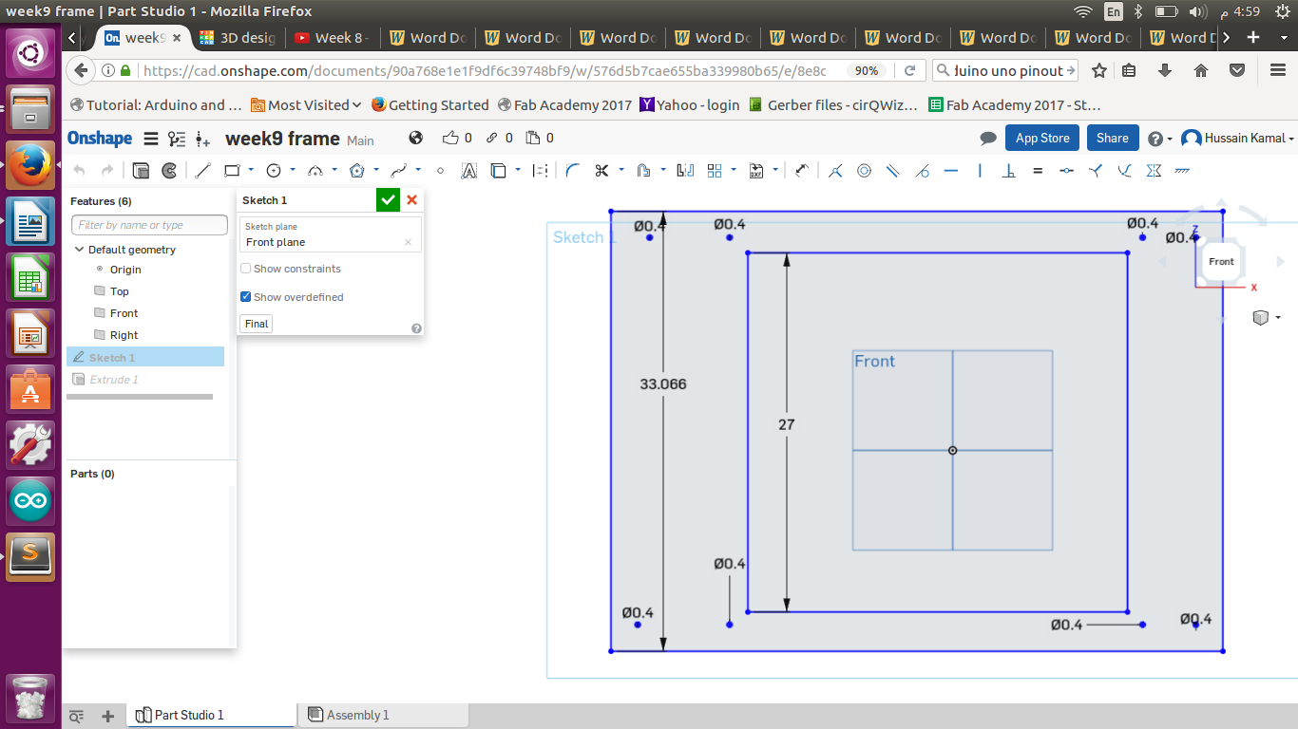Click the Share button

tap(1112, 138)
